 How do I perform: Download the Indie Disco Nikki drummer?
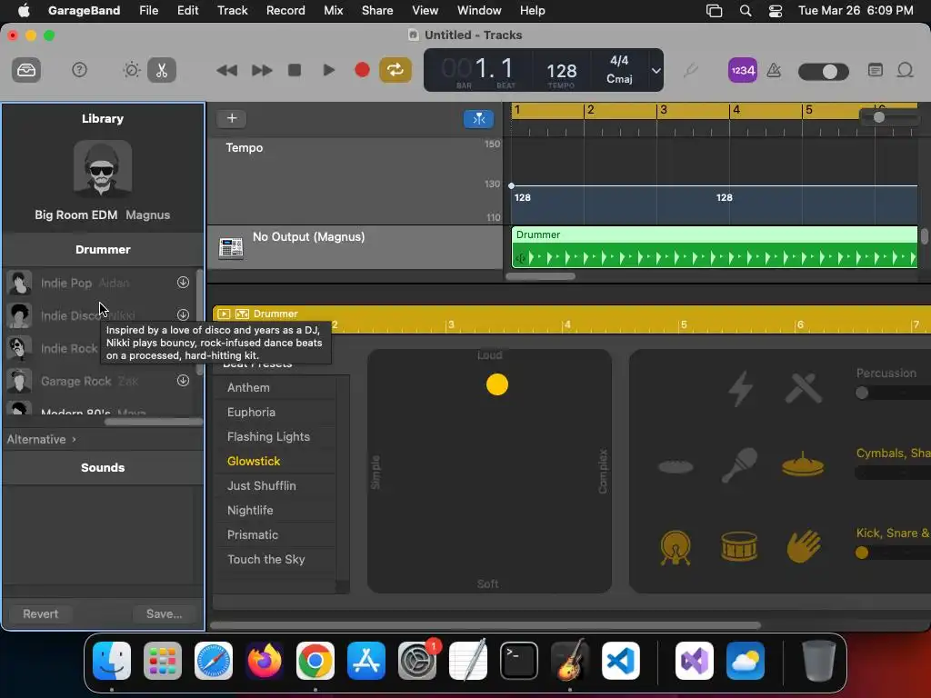[183, 314]
